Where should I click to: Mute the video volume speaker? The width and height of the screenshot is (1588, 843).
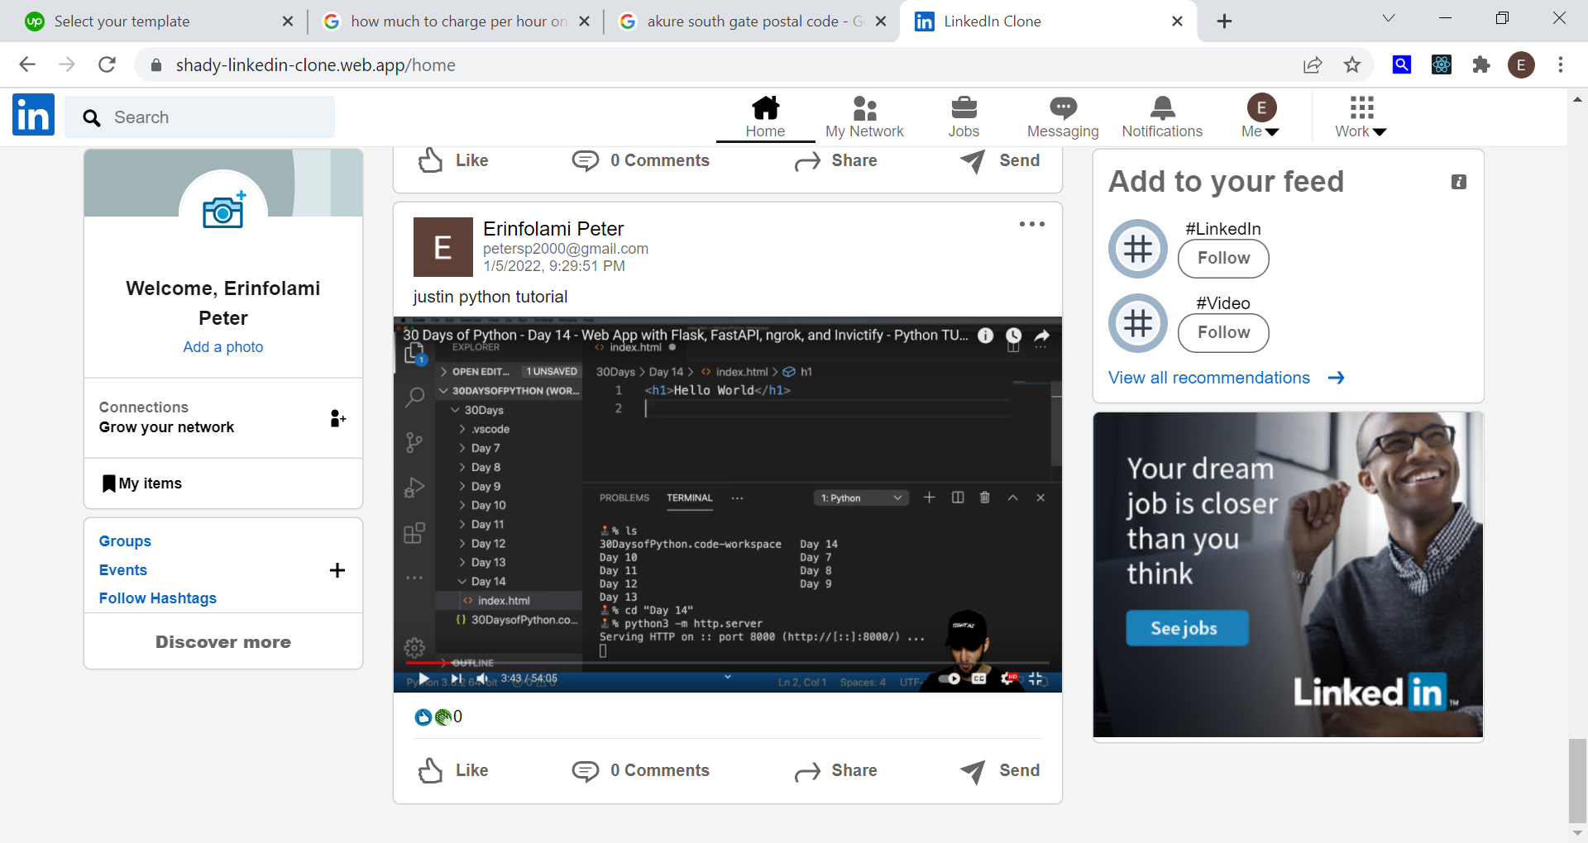[482, 679]
